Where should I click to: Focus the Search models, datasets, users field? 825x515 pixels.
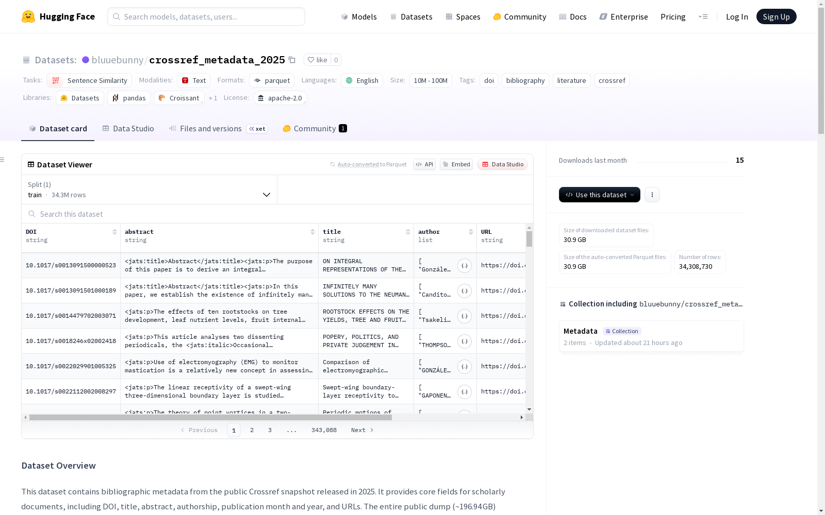coord(206,16)
